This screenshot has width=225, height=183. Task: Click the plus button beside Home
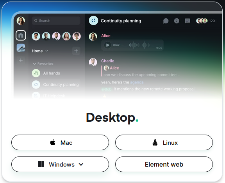[76, 51]
